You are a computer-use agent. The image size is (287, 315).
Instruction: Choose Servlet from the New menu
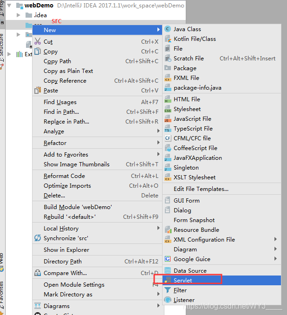point(222,280)
